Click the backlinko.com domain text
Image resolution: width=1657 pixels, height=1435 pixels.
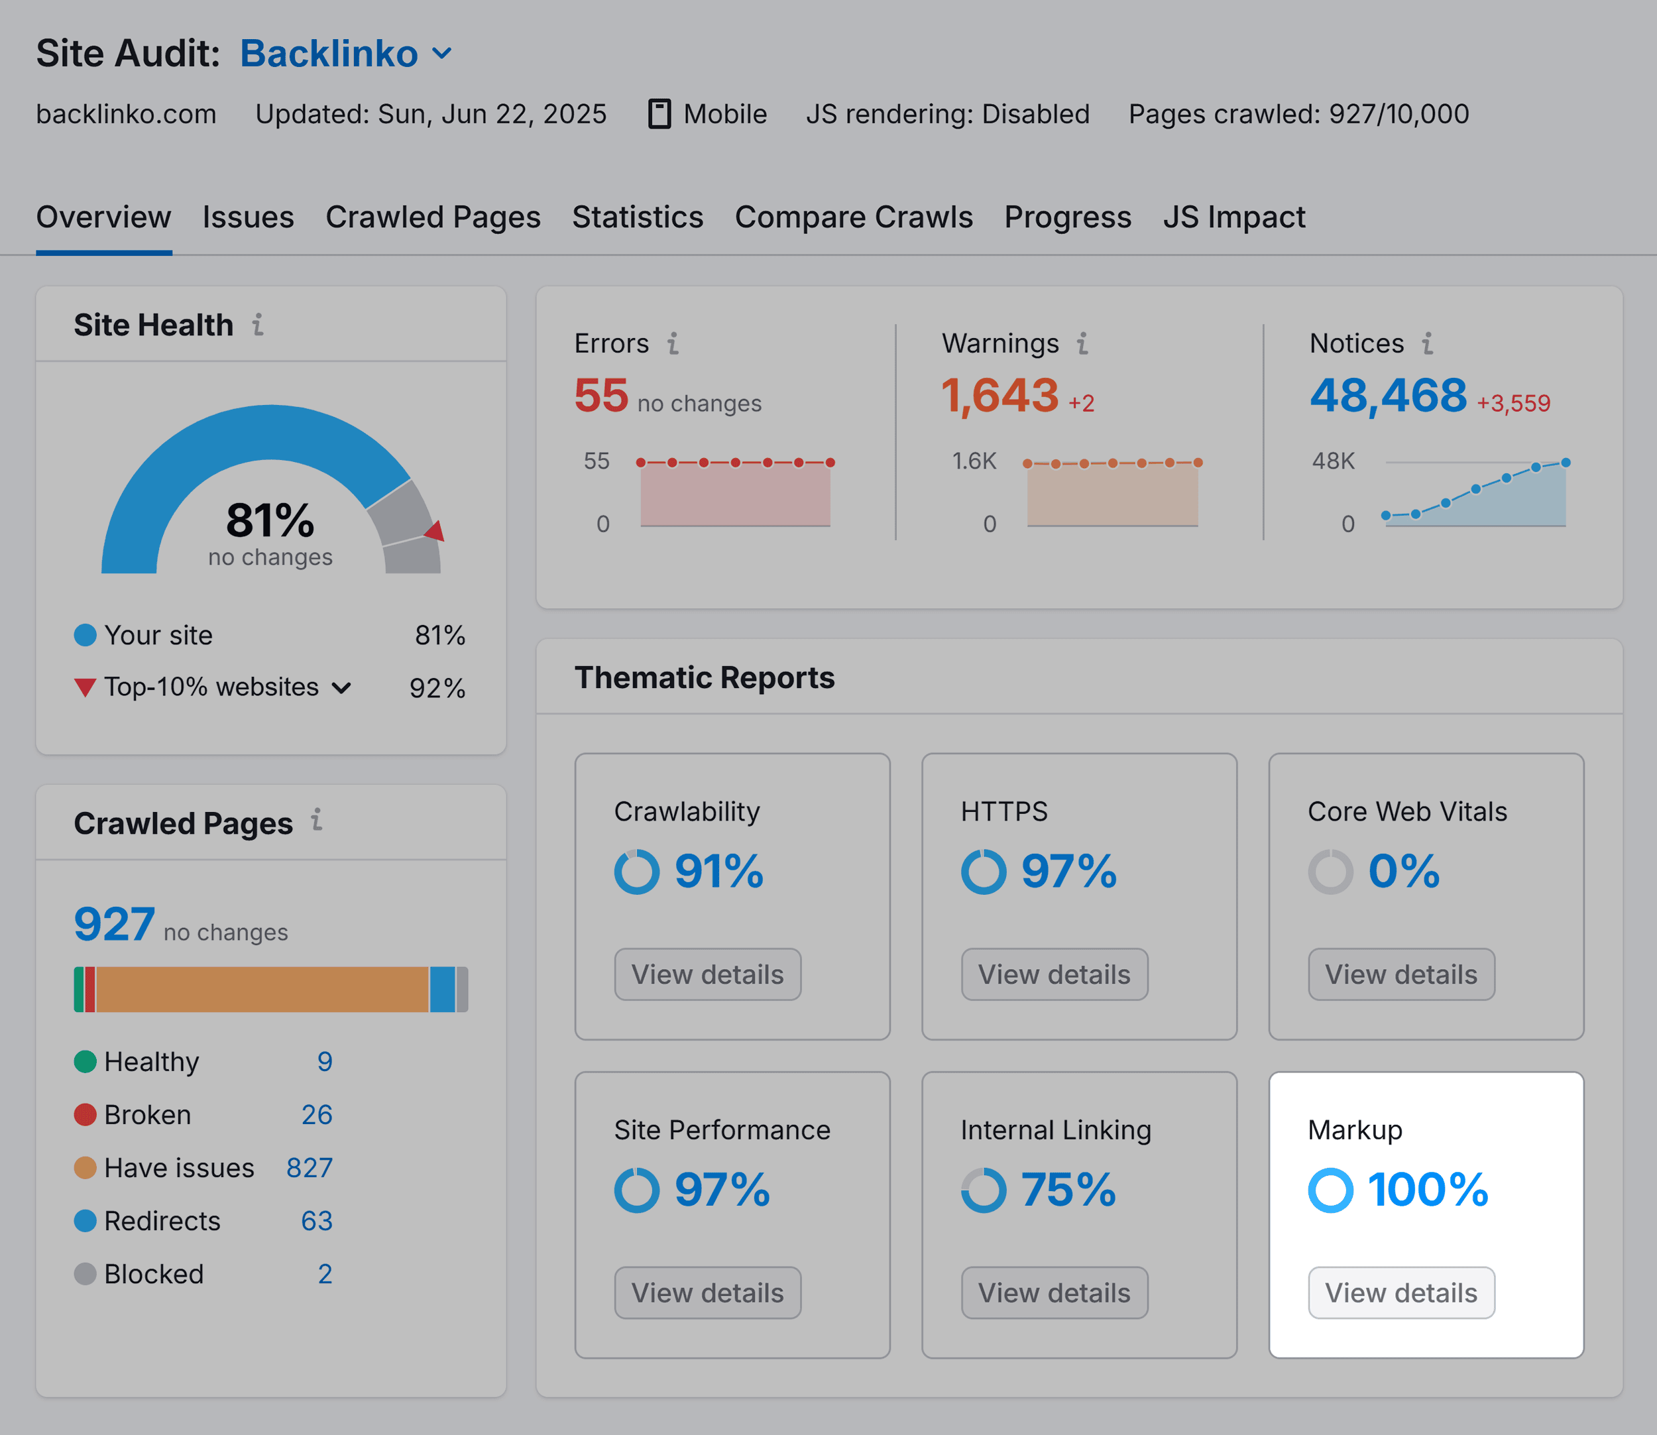coord(127,114)
